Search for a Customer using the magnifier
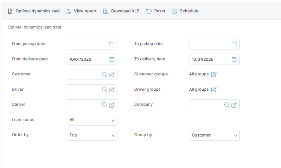 (104, 75)
